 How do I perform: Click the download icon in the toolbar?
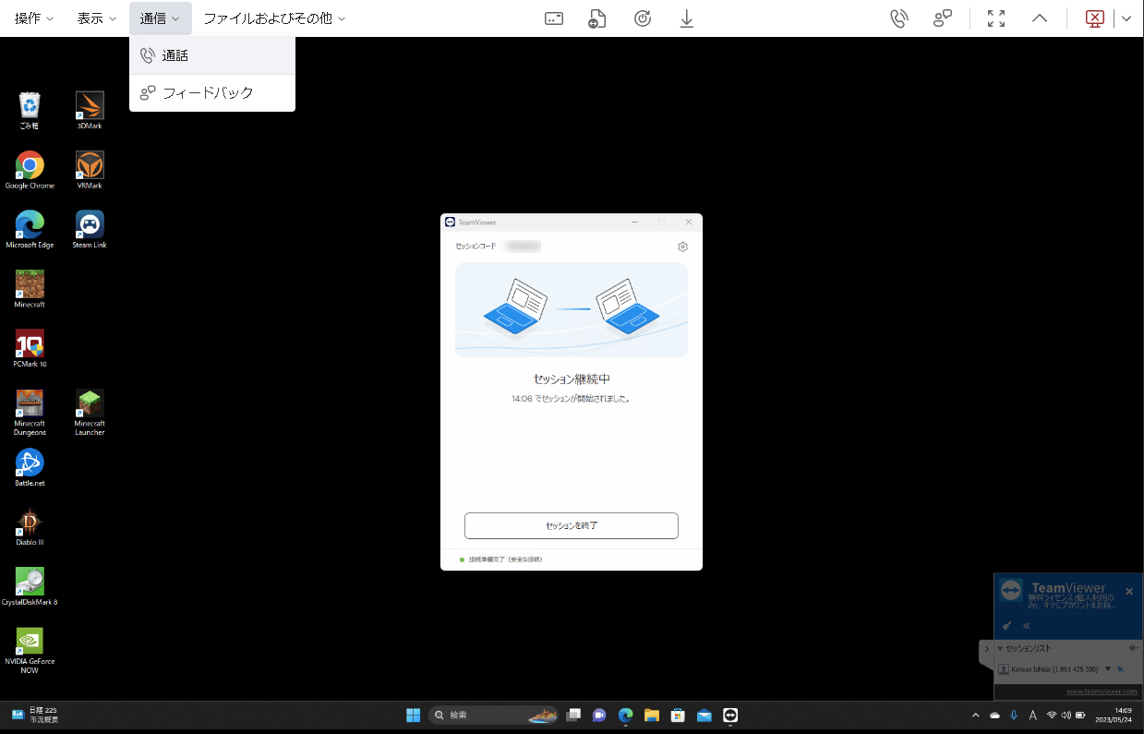(x=686, y=18)
